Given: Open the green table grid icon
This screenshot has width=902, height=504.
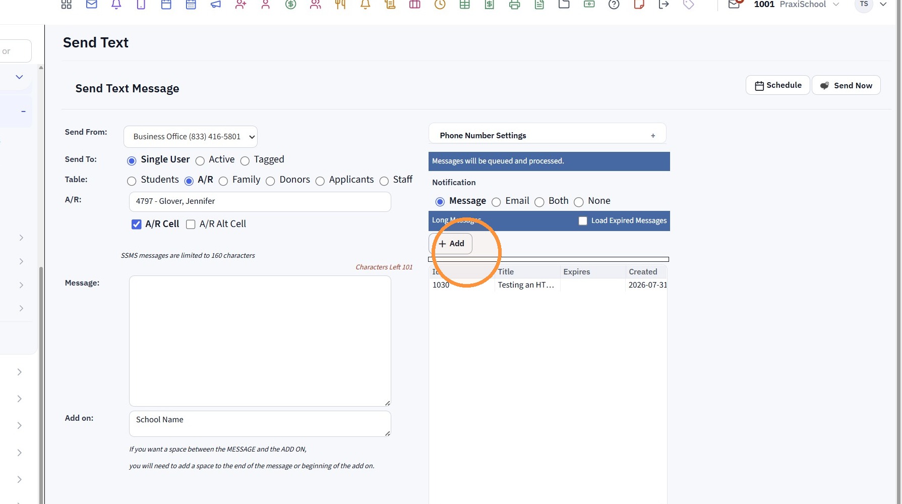Looking at the screenshot, I should point(465,5).
